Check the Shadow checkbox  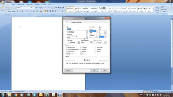click(81, 47)
